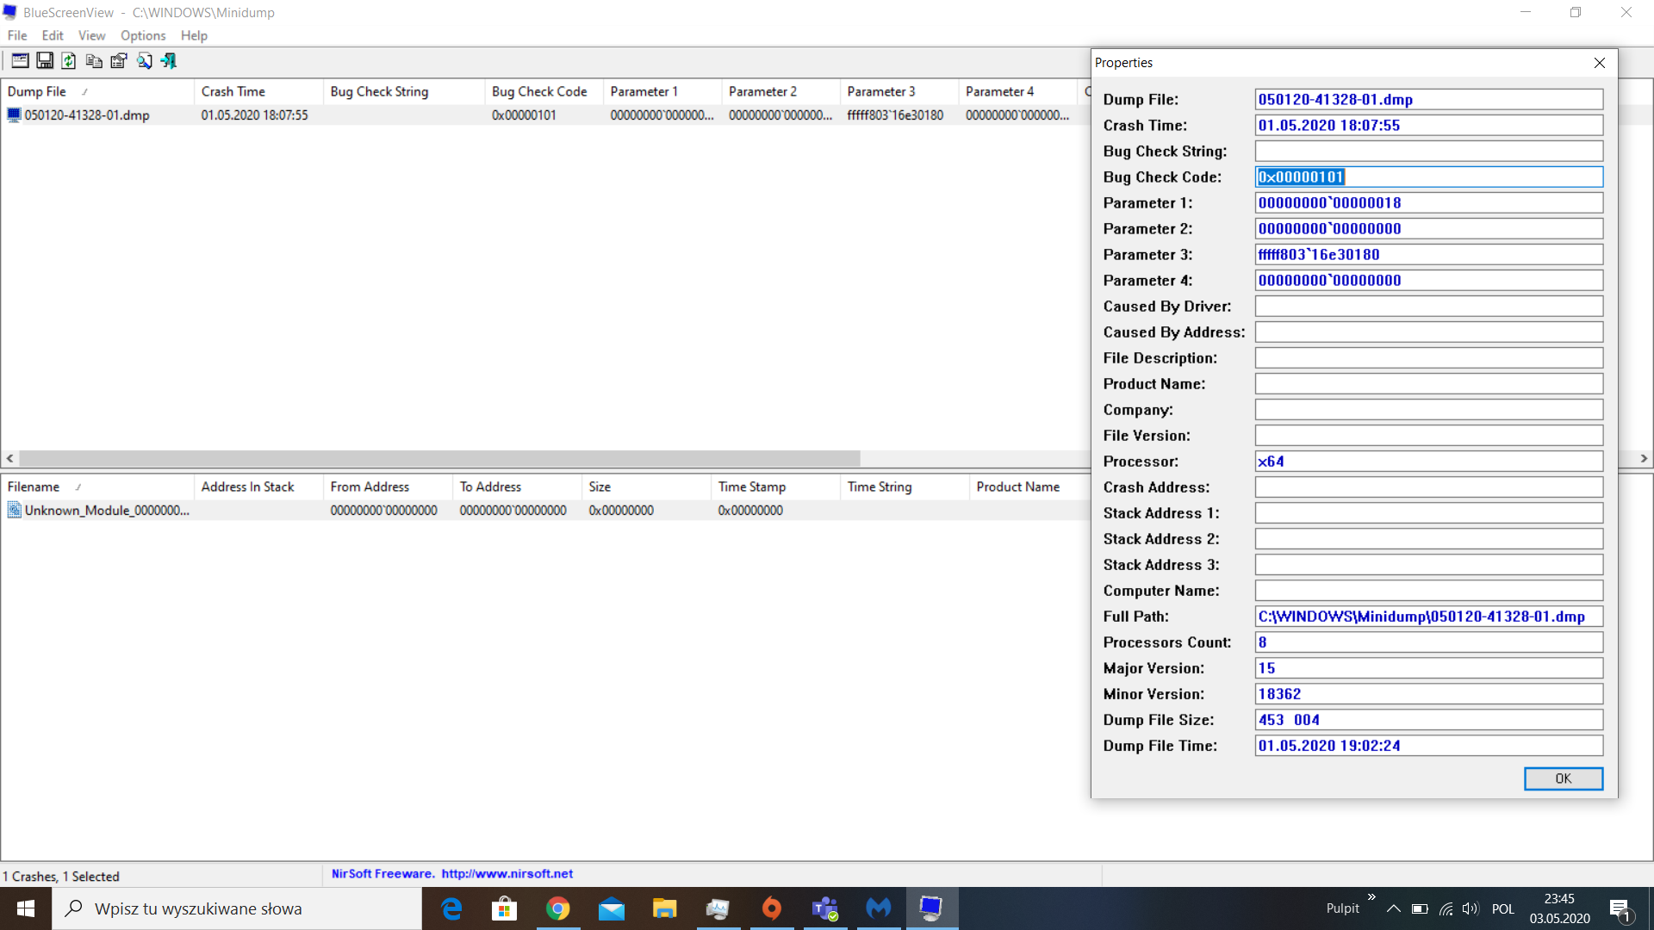1654x930 pixels.
Task: Sort lower pane by To Address header
Action: (517, 487)
